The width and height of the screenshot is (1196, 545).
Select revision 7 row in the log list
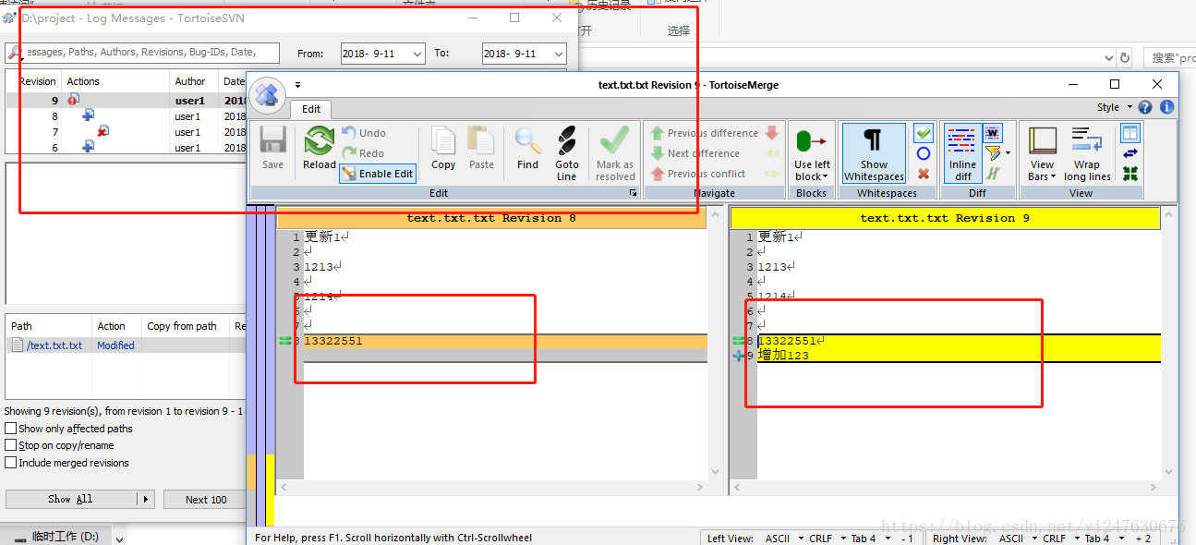click(126, 132)
